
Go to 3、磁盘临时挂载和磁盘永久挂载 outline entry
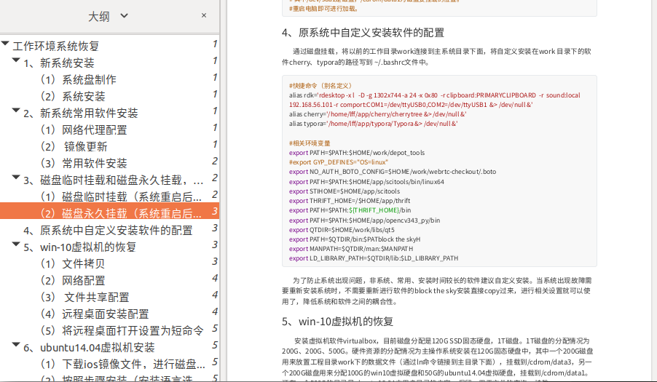point(114,180)
